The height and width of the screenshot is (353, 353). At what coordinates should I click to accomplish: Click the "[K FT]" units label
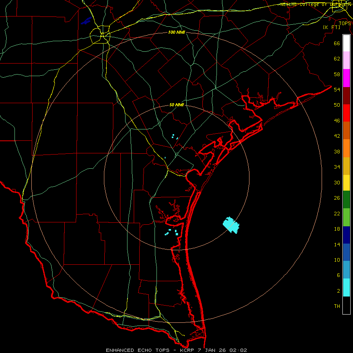click(331, 27)
